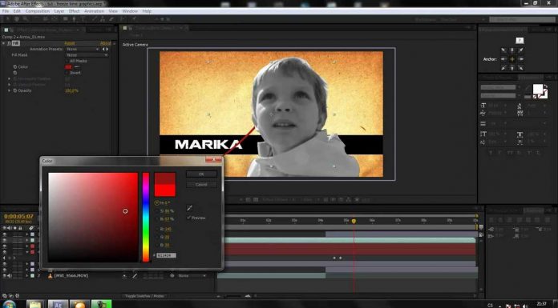The image size is (558, 308).
Task: Click the horizontal scale icon in Character panel
Action: click(x=520, y=134)
